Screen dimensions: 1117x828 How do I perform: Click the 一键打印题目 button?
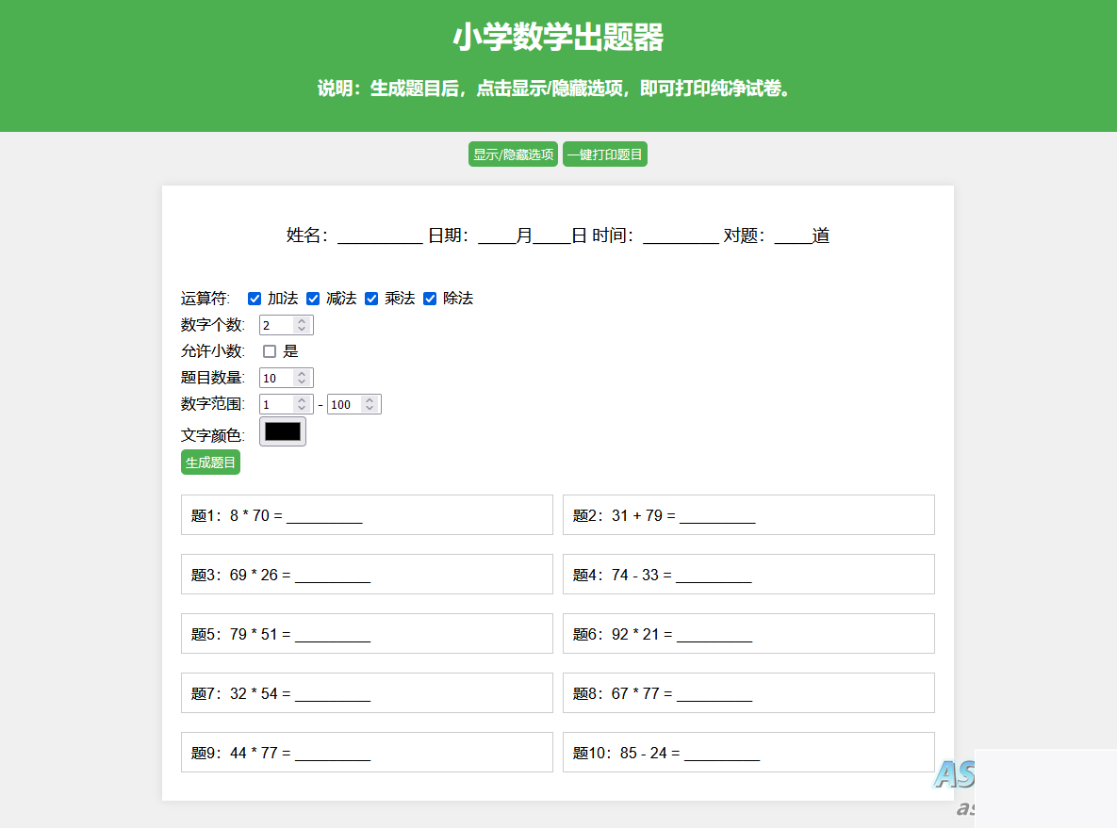(x=605, y=154)
